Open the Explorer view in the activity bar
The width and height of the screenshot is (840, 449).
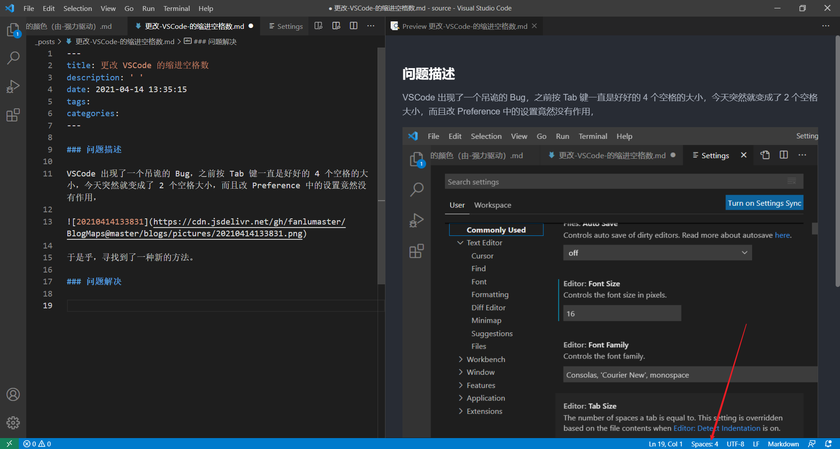coord(13,30)
